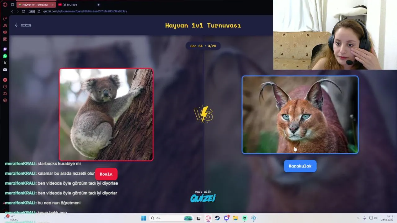Screen dimensions: 397x223
Task: Open Discord from taskbar
Action: coord(227,218)
